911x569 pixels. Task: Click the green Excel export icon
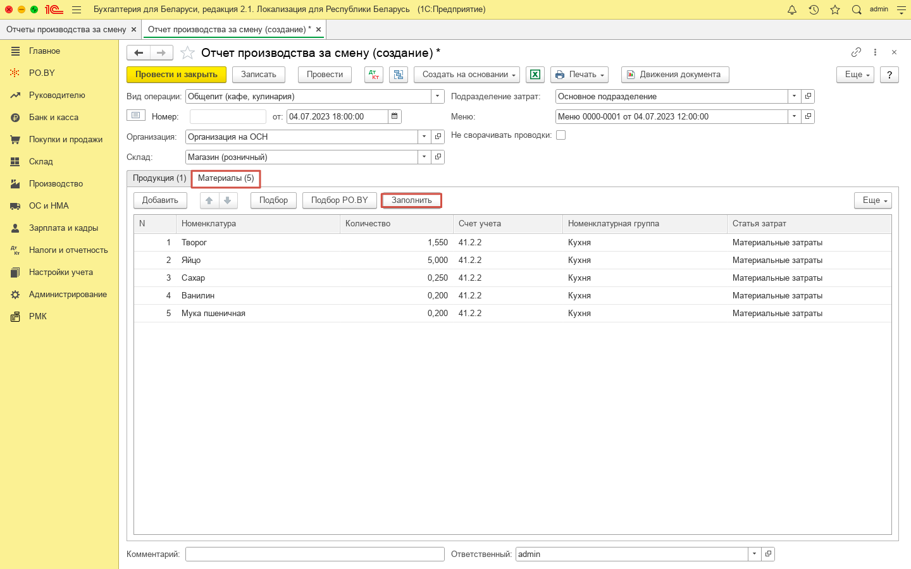click(x=535, y=75)
